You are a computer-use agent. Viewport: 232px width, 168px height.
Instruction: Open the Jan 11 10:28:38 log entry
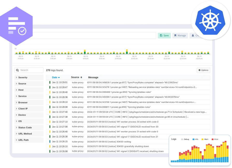point(128,97)
